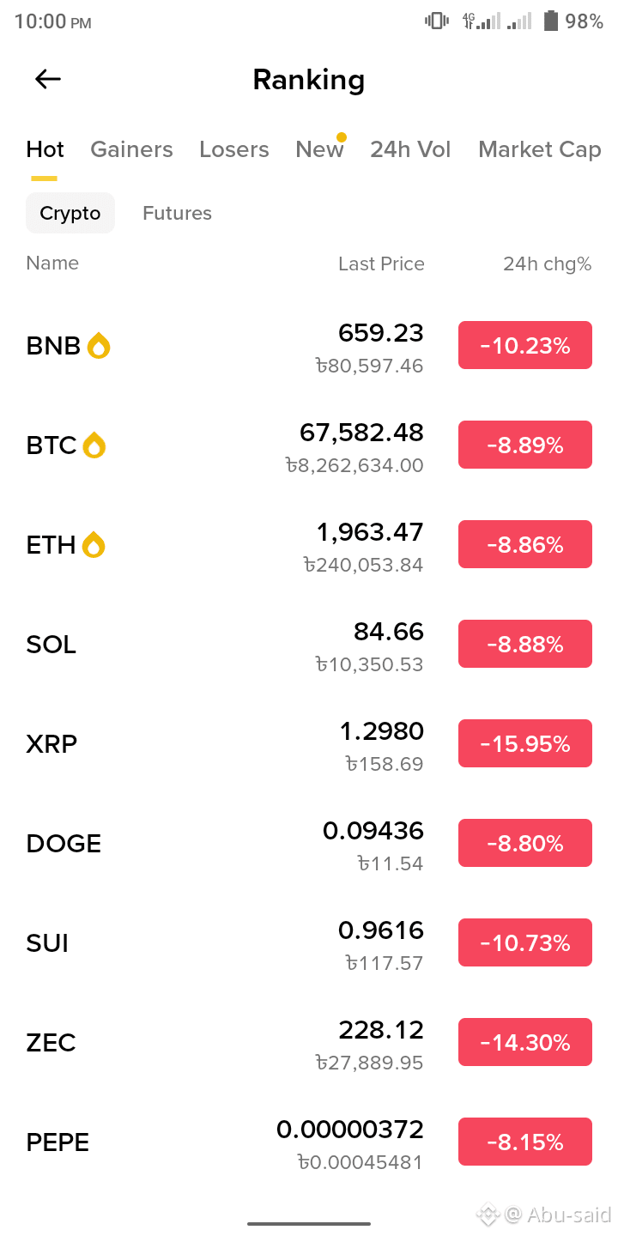Open the PEPE coin row
The height and width of the screenshot is (1236, 618).
pyautogui.click(x=309, y=1142)
